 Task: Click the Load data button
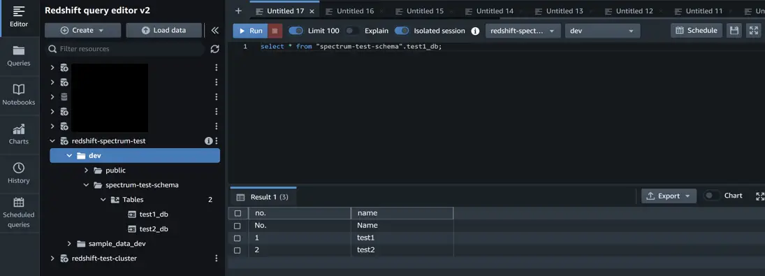[164, 30]
